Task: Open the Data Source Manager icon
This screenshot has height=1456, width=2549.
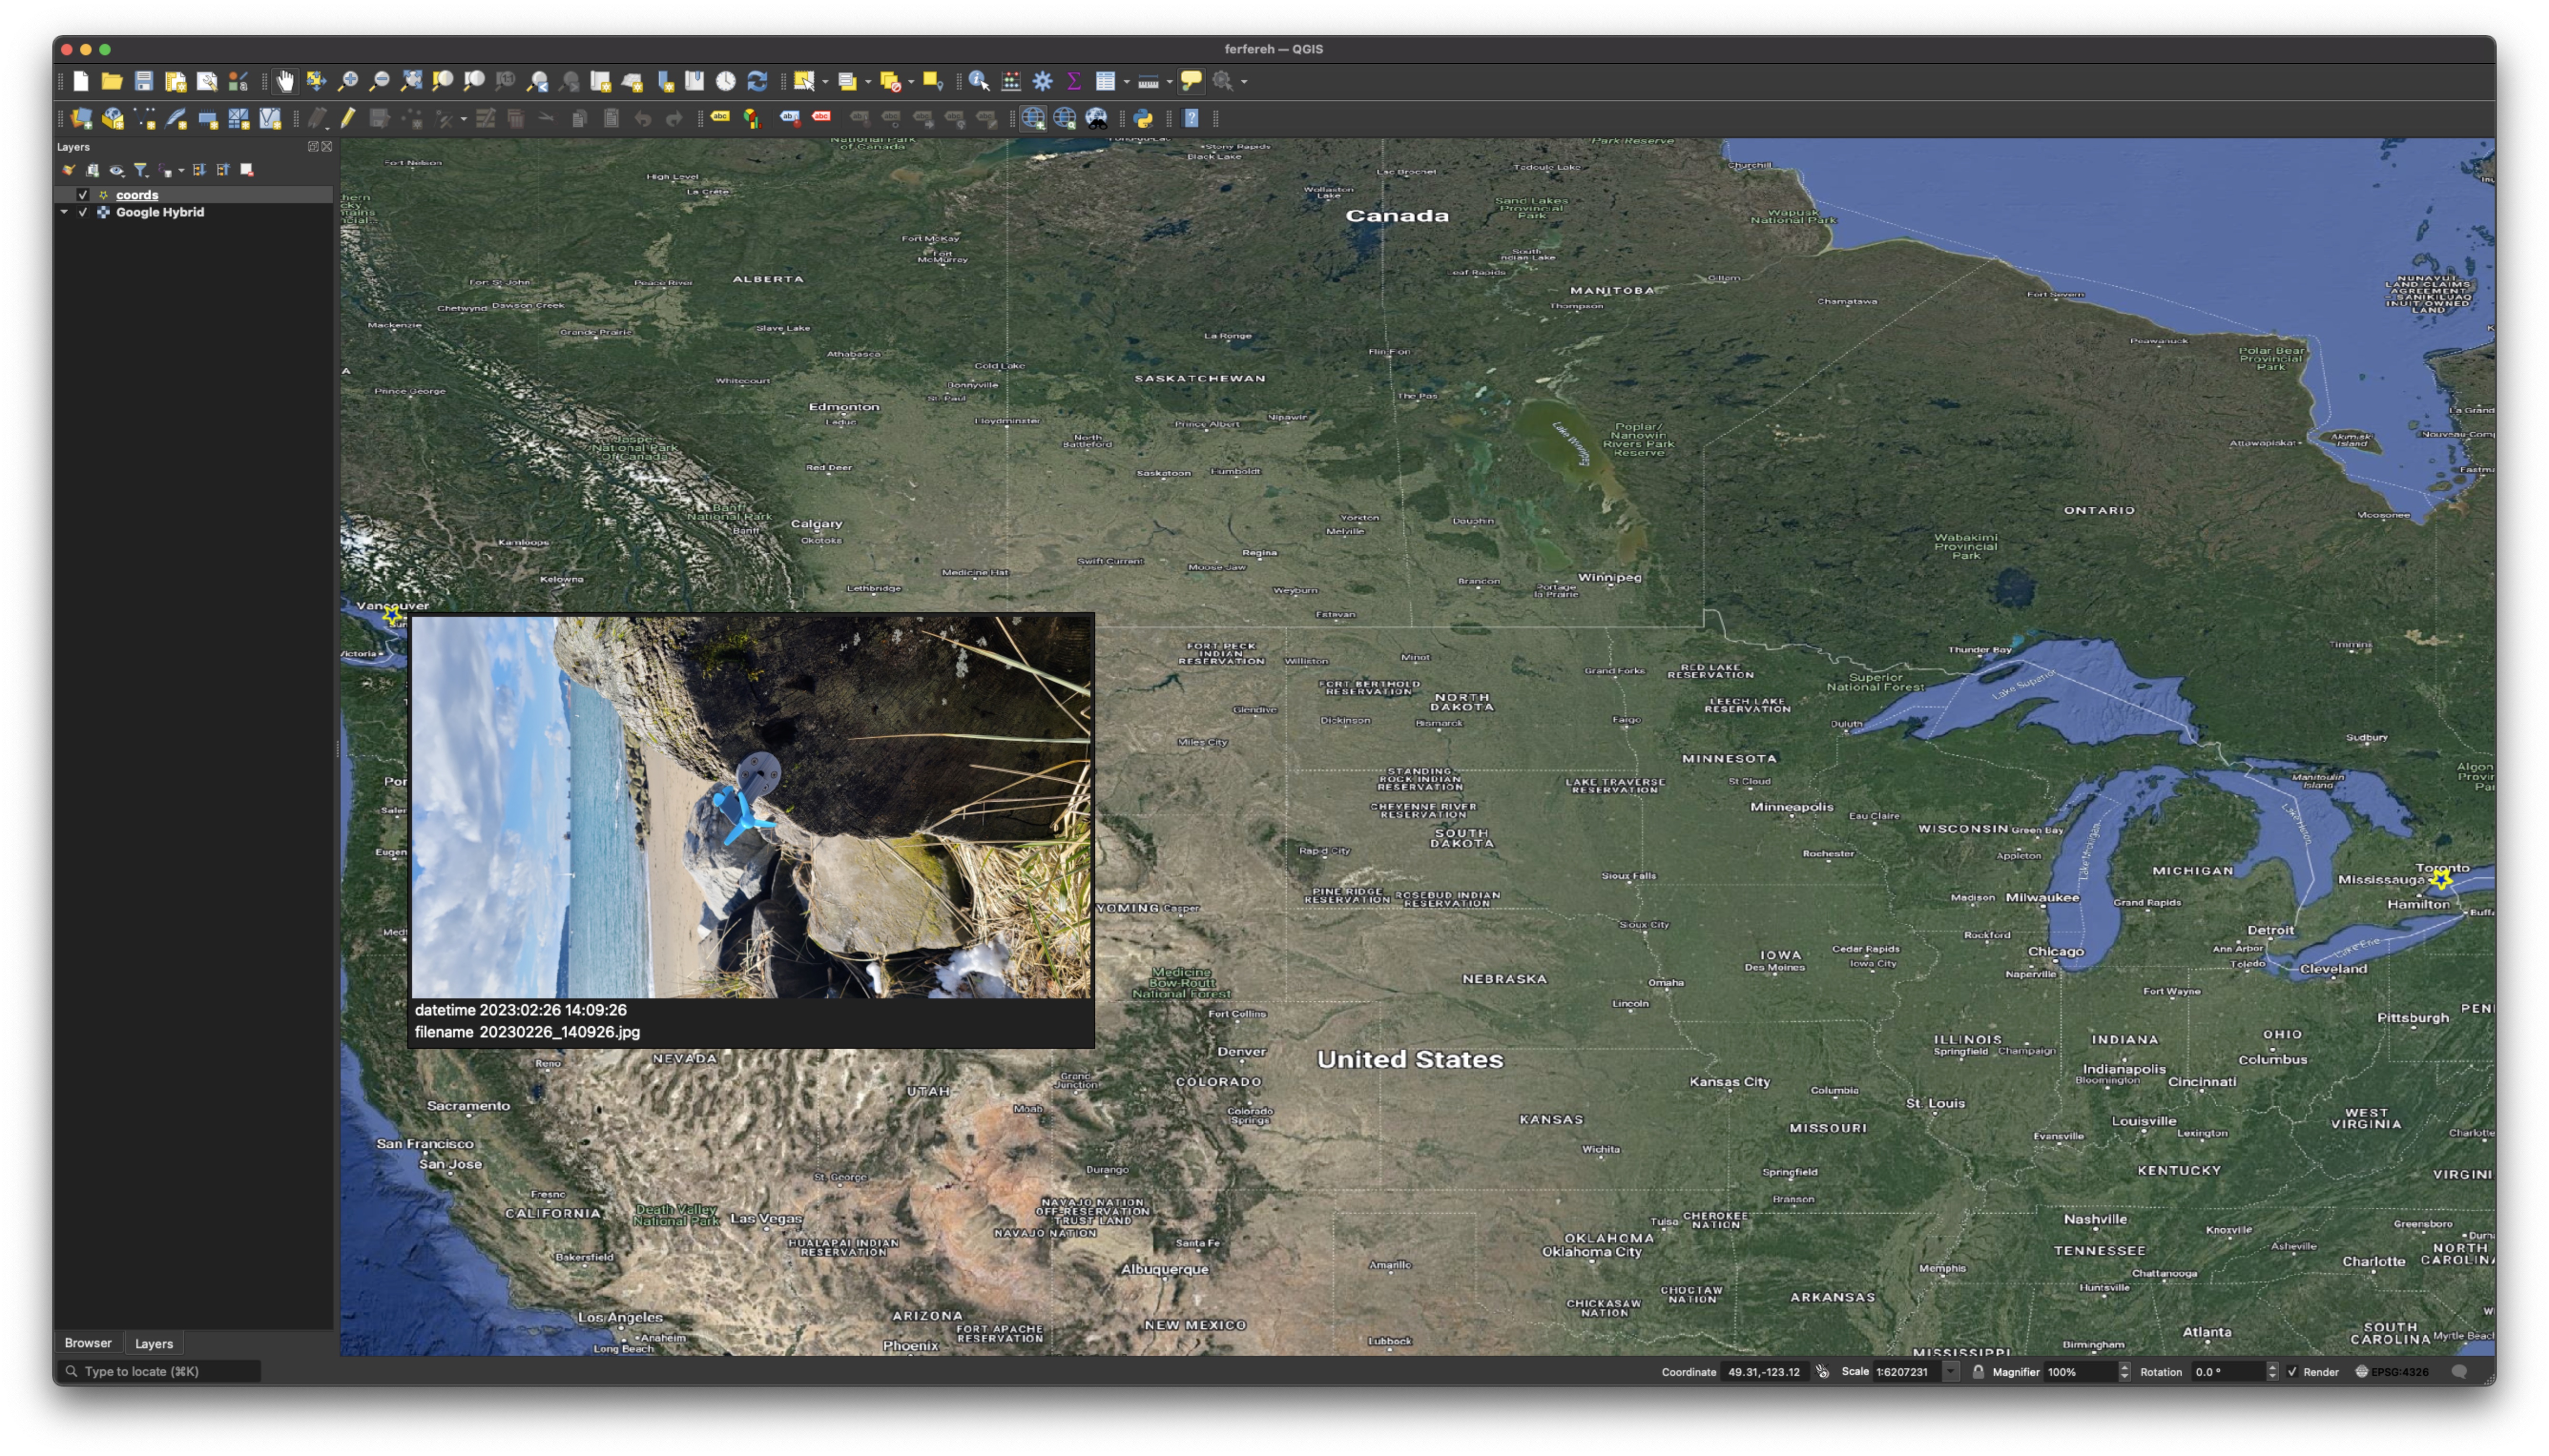Action: coord(81,119)
